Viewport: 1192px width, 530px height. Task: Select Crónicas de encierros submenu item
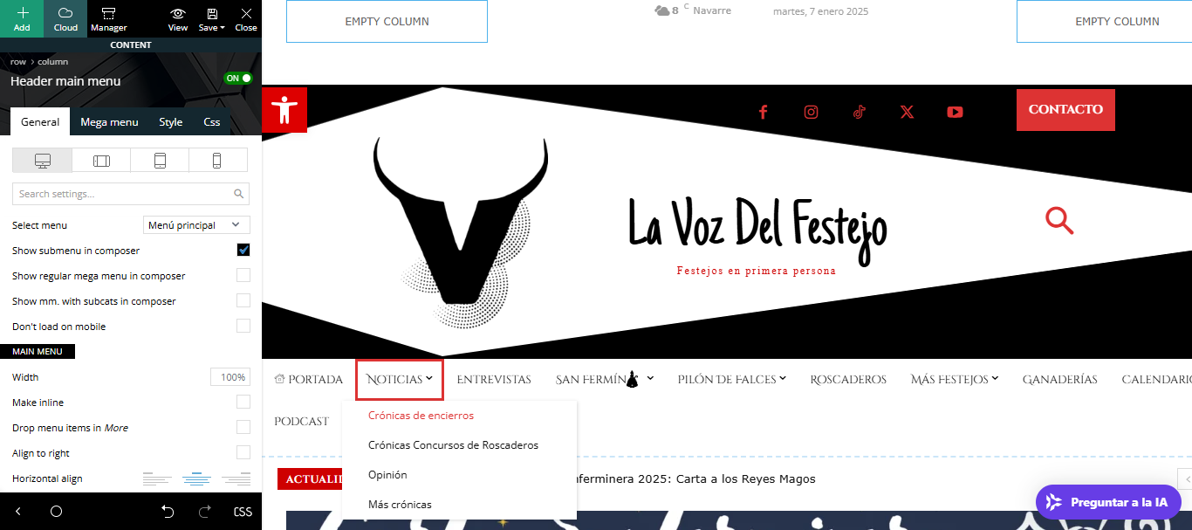point(421,416)
